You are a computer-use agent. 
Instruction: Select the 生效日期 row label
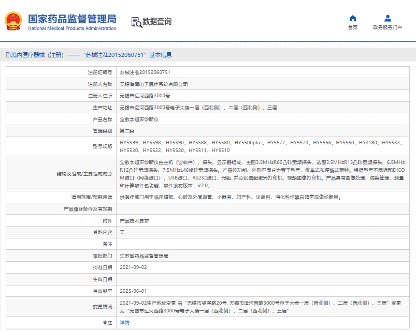(x=103, y=279)
